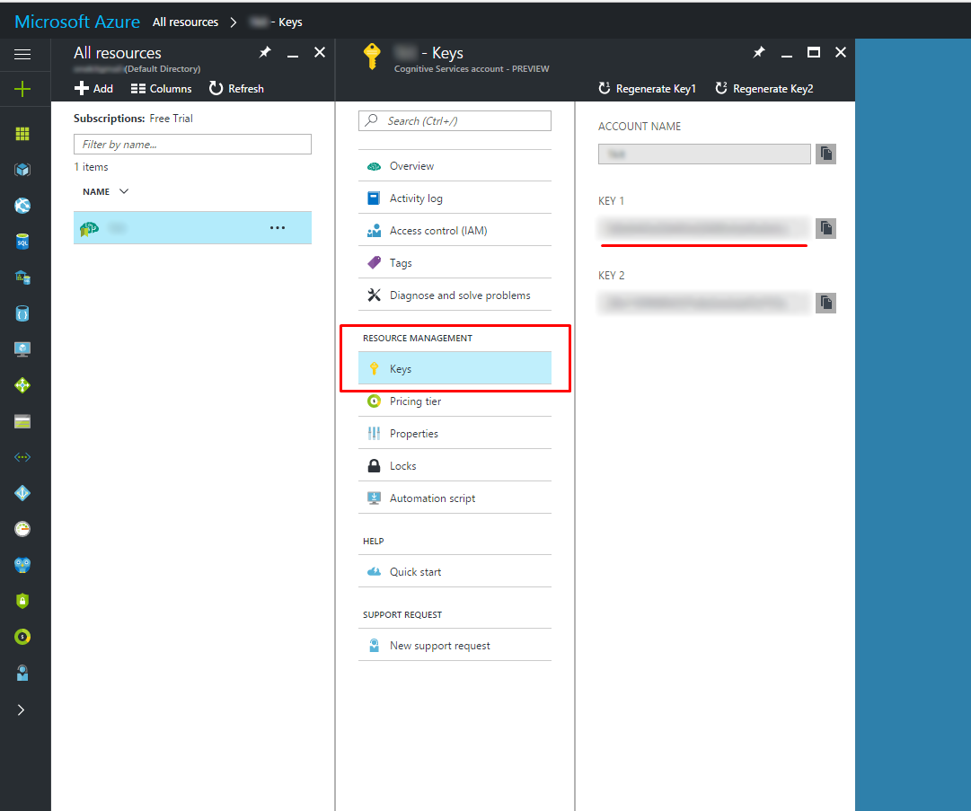This screenshot has height=811, width=971.
Task: Select Keys under Resource Management
Action: click(x=455, y=368)
